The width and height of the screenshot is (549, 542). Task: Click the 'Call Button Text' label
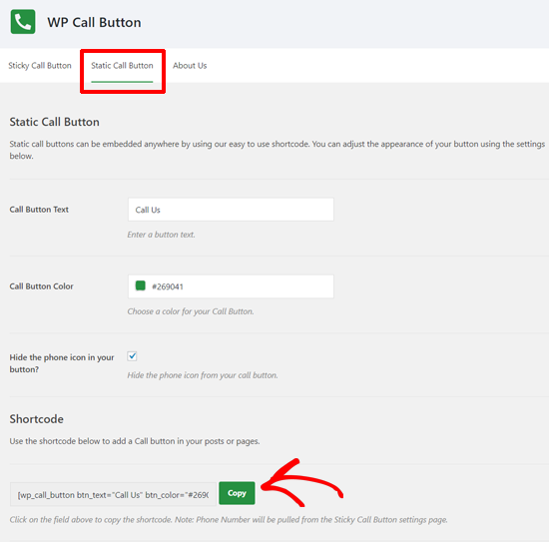click(39, 210)
